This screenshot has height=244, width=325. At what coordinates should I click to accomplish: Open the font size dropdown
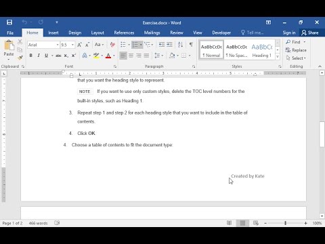[72, 45]
